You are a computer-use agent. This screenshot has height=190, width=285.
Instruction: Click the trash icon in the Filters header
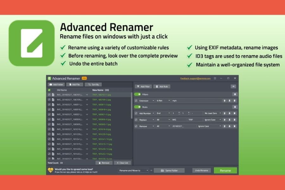pos(234,94)
